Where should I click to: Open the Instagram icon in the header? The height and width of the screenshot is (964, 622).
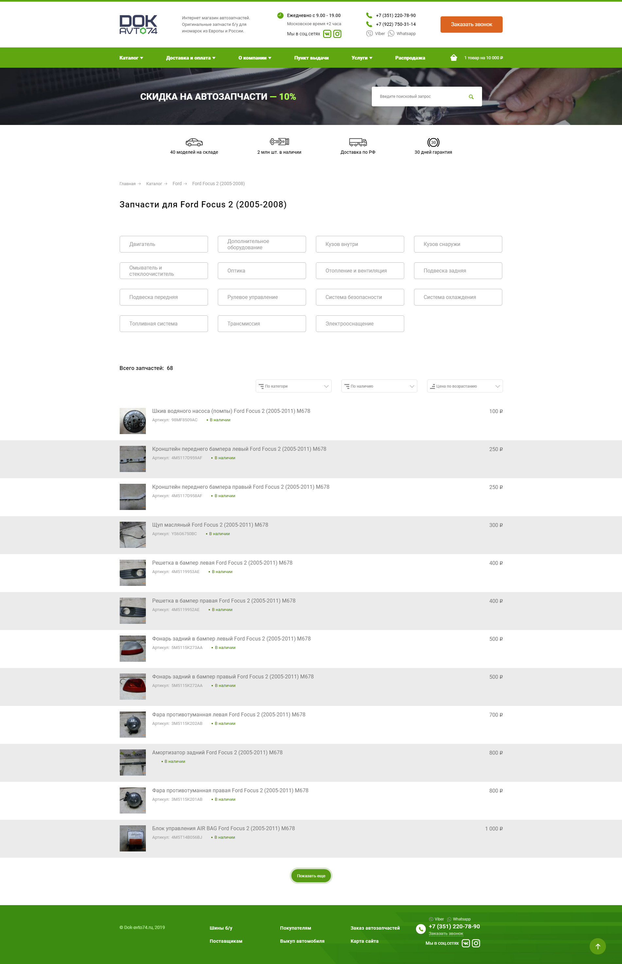point(337,34)
